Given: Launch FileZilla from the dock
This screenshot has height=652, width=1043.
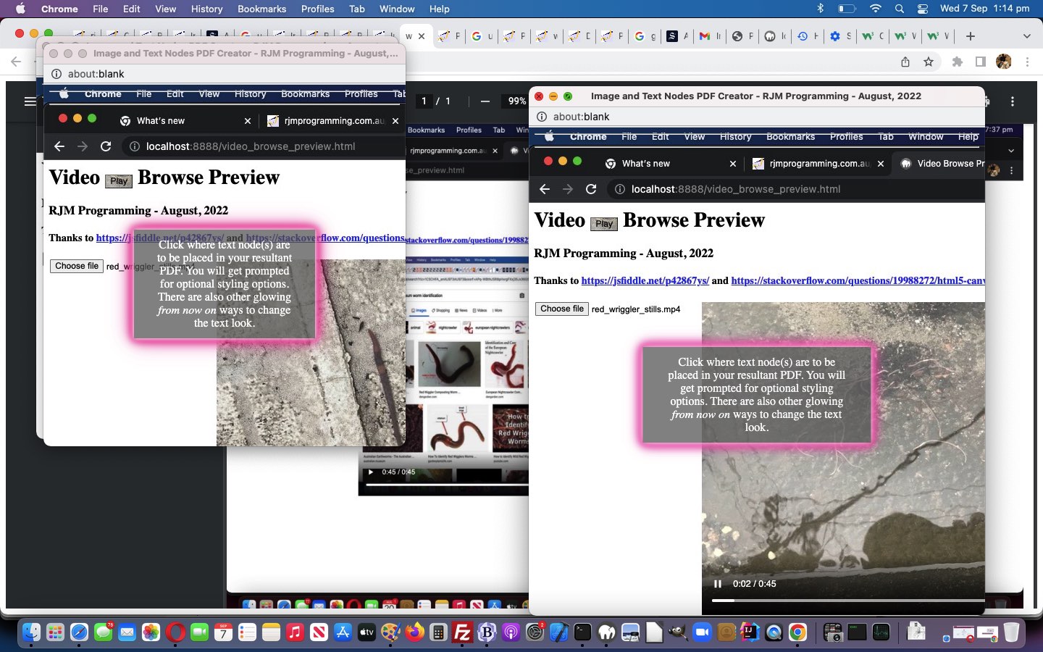Looking at the screenshot, I should pos(462,632).
